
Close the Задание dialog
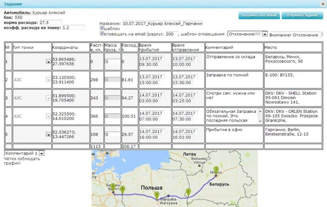(323, 4)
